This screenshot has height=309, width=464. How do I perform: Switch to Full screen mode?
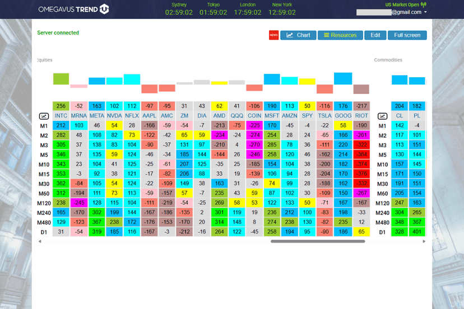point(407,35)
